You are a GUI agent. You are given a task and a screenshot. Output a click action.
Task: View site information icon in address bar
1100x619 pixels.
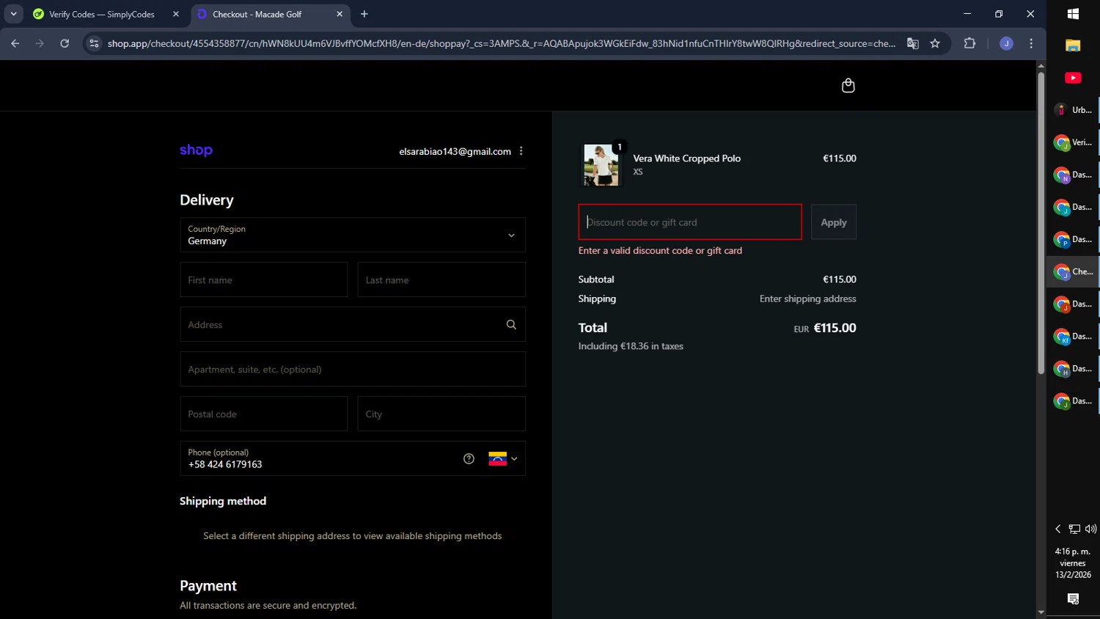tap(94, 43)
